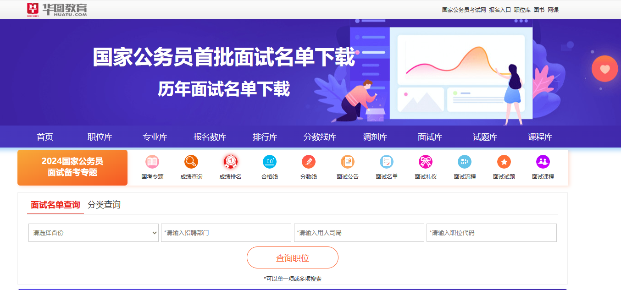Open 职位库 in the purple navigation bar
621x290 pixels.
pos(100,137)
